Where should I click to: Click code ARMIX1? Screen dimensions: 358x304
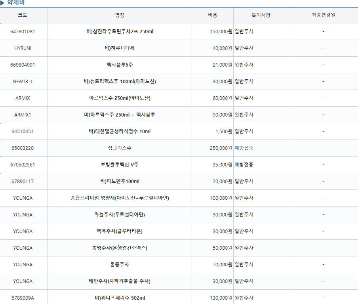coord(23,115)
